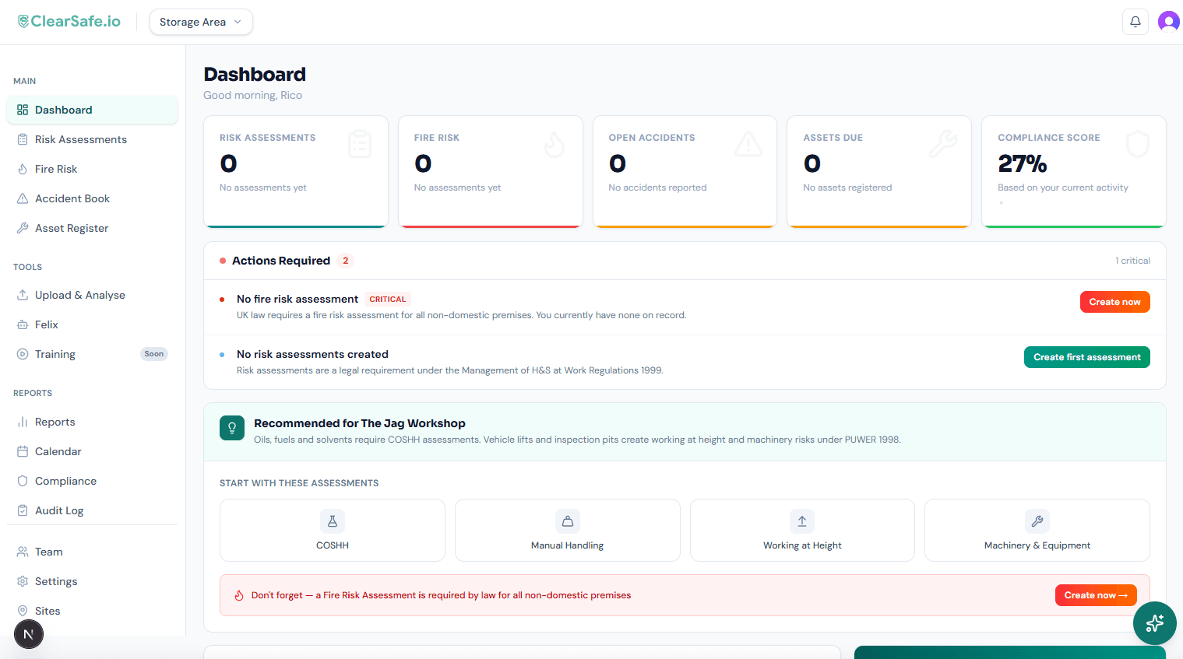Image resolution: width=1183 pixels, height=659 pixels.
Task: Select the Working at Height assessment
Action: tap(802, 530)
